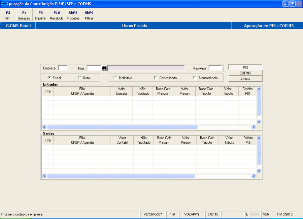Click the F10 Recalculo toolbar button
This screenshot has height=219, width=303.
pyautogui.click(x=57, y=15)
